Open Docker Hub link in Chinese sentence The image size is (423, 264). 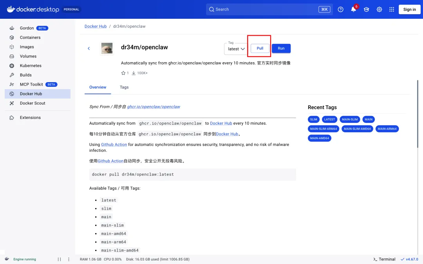(227, 134)
